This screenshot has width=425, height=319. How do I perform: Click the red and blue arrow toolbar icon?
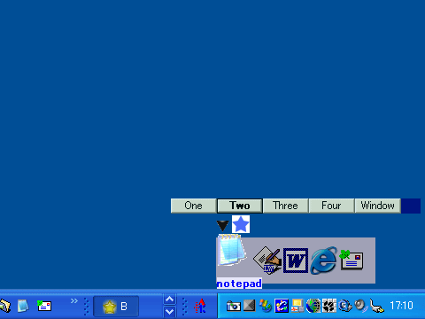pos(200,306)
